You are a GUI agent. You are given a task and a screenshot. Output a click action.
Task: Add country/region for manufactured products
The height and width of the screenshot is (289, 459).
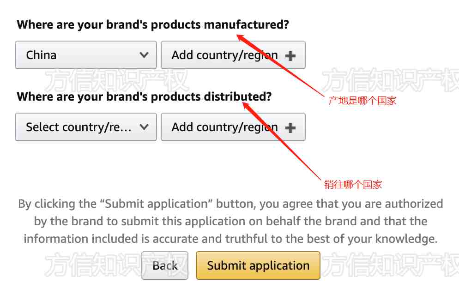(x=233, y=55)
